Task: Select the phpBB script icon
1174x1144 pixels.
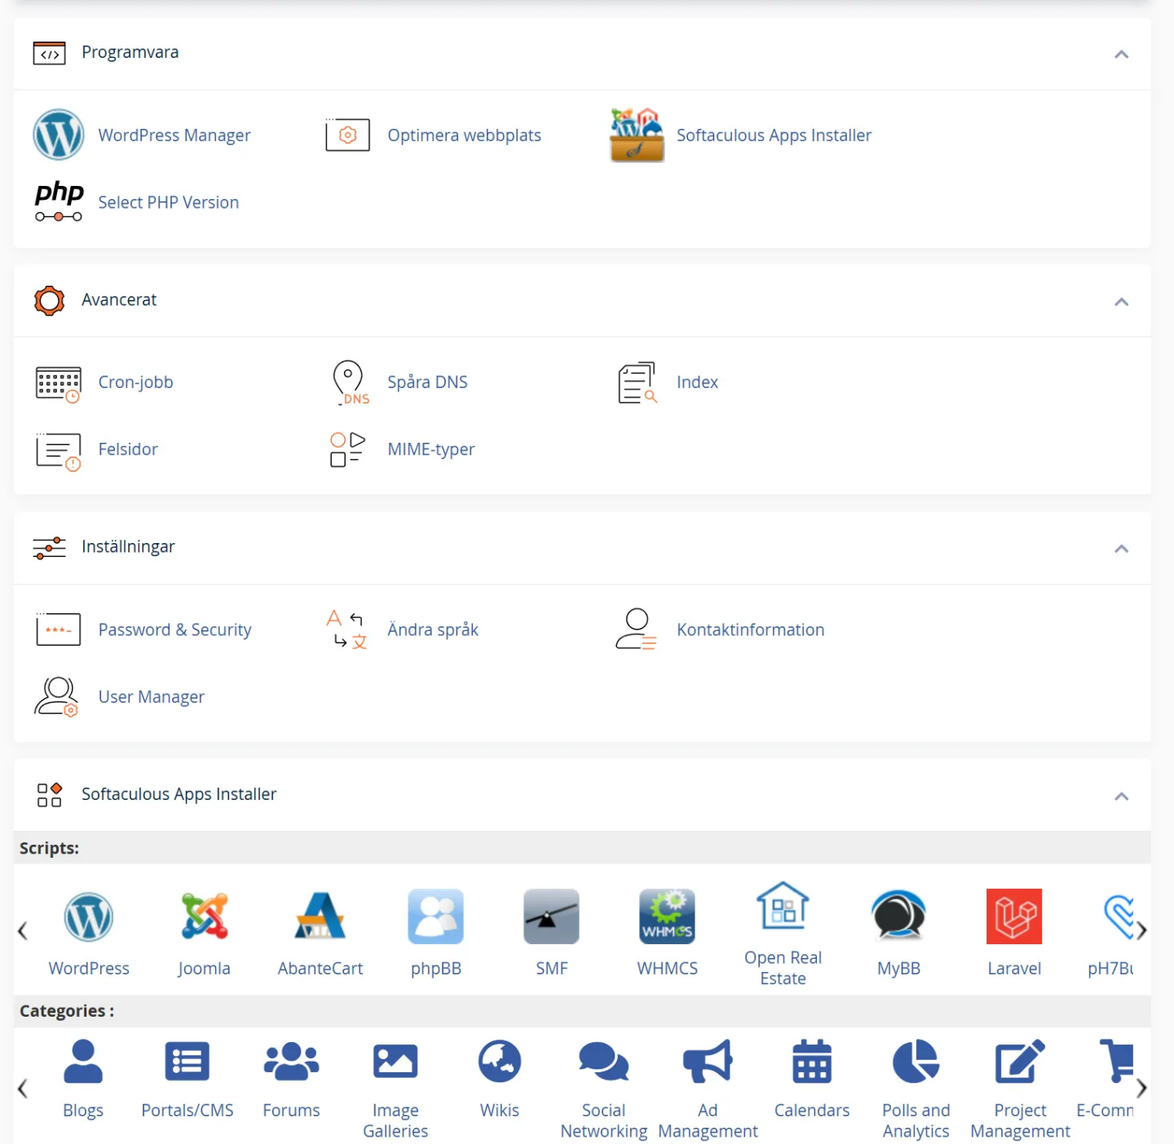Action: 436,917
